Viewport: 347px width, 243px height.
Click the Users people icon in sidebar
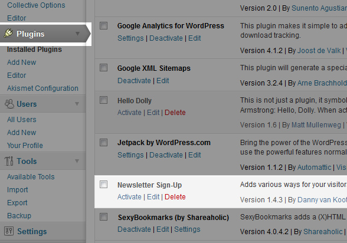click(9, 104)
